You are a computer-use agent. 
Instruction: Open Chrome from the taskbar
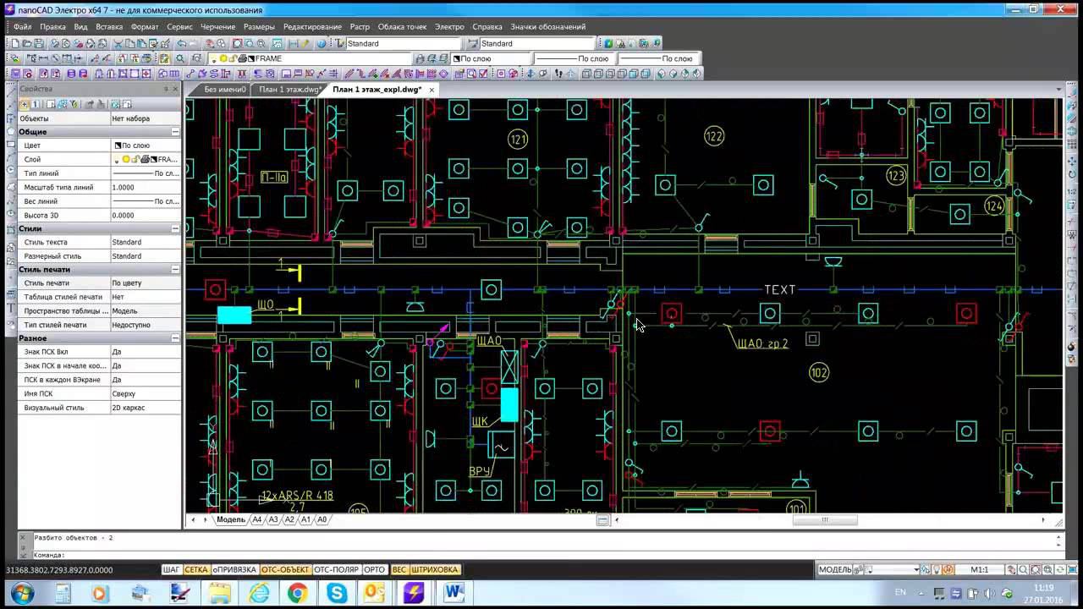click(x=297, y=593)
